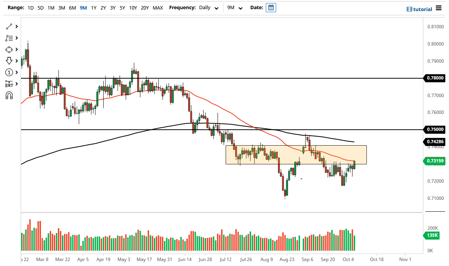Screen dimensions: 449x266
Task: Click the green 0.73159 price label
Action: tap(435, 161)
